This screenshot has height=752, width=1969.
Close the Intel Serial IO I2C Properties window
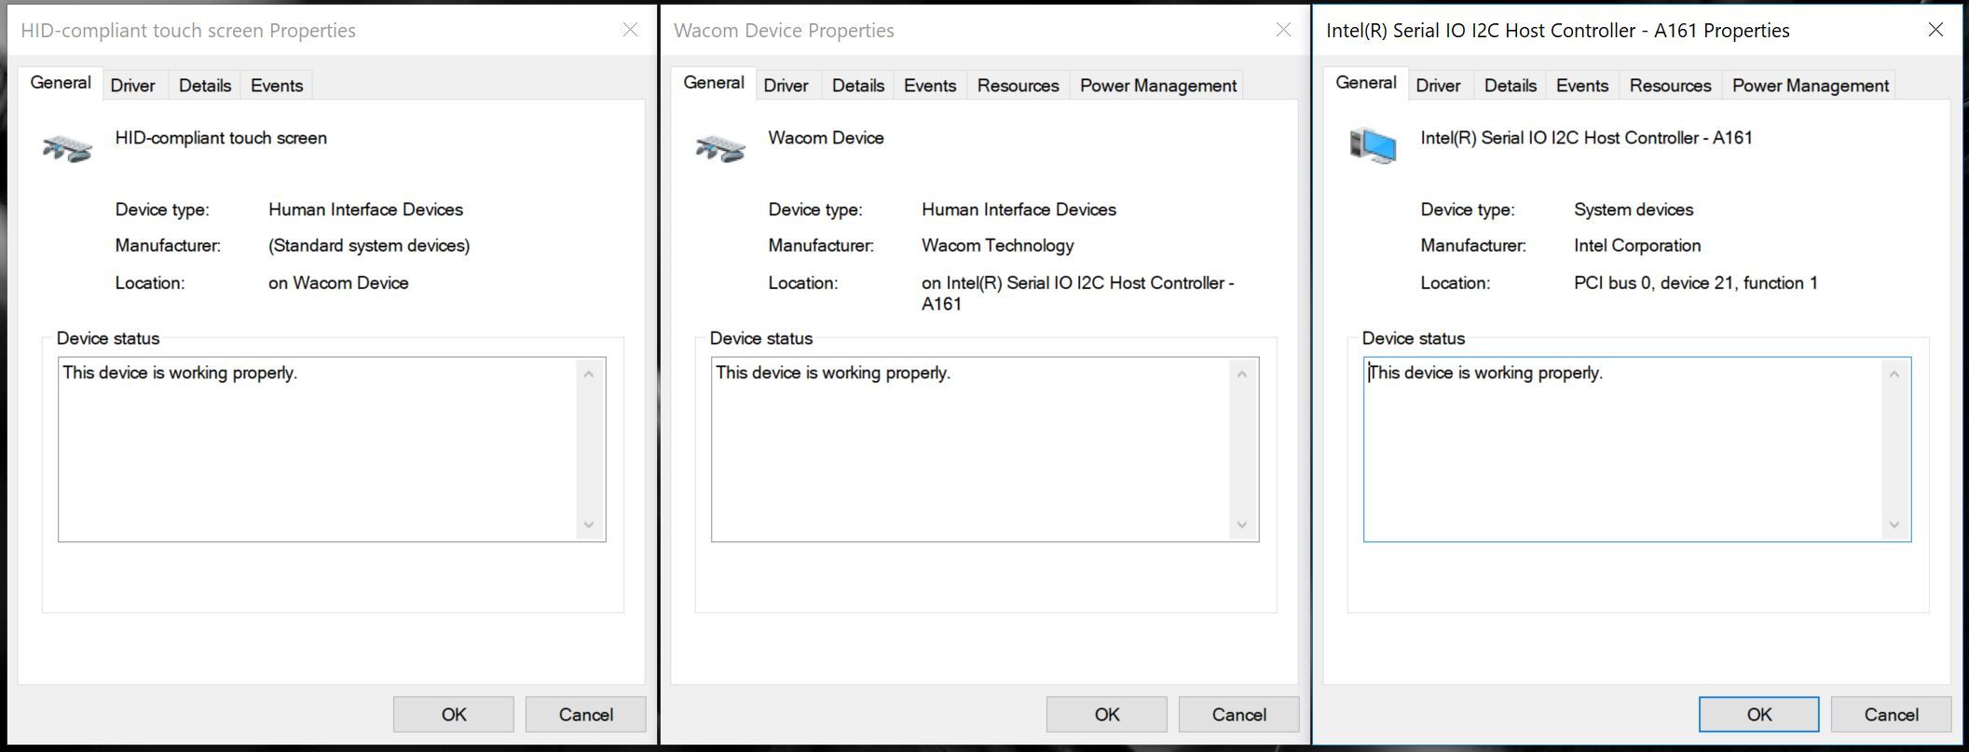(x=1936, y=30)
